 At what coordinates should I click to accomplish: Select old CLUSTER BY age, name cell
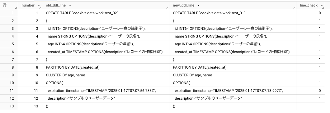[106, 75]
